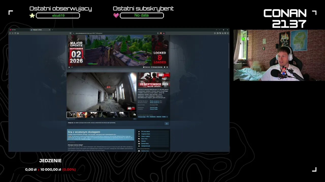Click Udostępnij transmisję share button
This screenshot has width=325, height=182.
(x=157, y=67)
